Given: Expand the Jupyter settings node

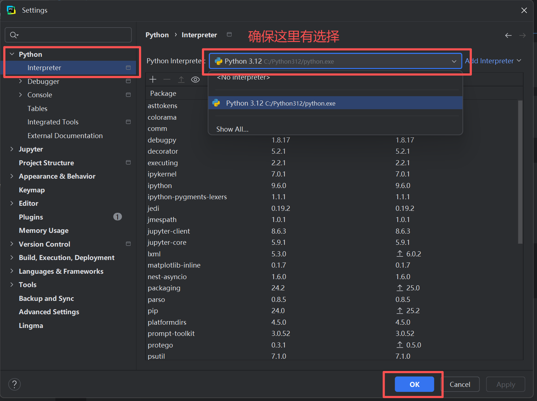Looking at the screenshot, I should coord(12,149).
